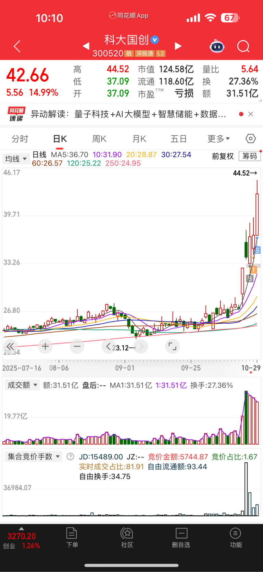Image resolution: width=263 pixels, height=572 pixels.
Task: Tap the B buy marker on chart
Action: click(250, 279)
